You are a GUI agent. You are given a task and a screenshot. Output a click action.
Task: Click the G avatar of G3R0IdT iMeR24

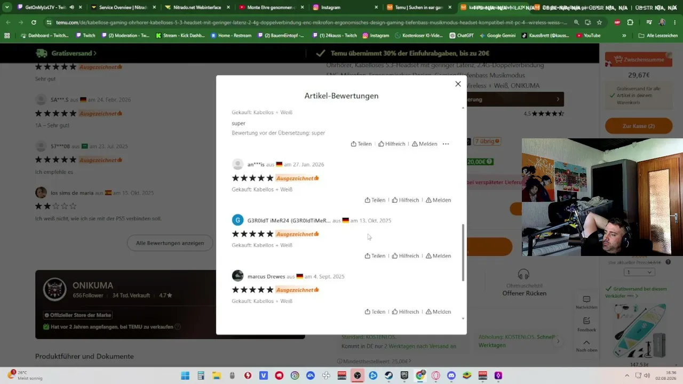click(238, 220)
